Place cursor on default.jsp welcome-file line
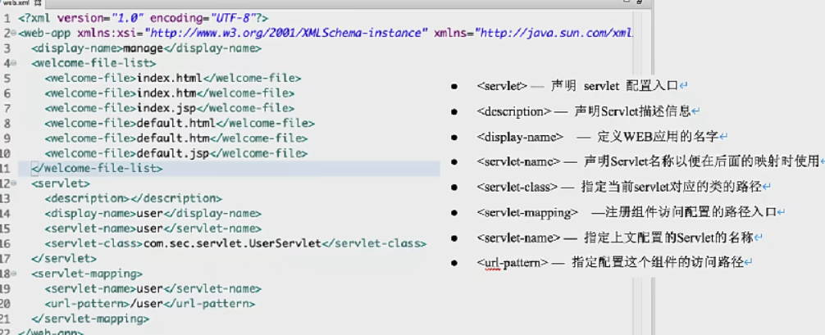Image resolution: width=825 pixels, height=335 pixels. pyautogui.click(x=176, y=153)
